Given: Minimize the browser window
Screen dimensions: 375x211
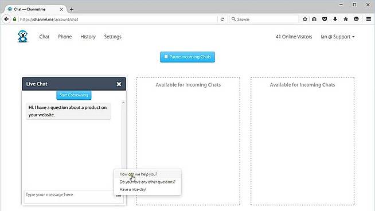Looking at the screenshot, I should [x=341, y=5].
